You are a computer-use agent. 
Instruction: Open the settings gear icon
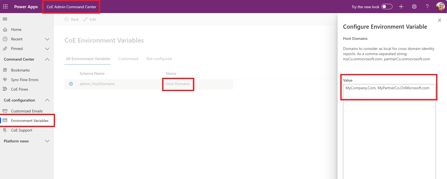[414, 7]
